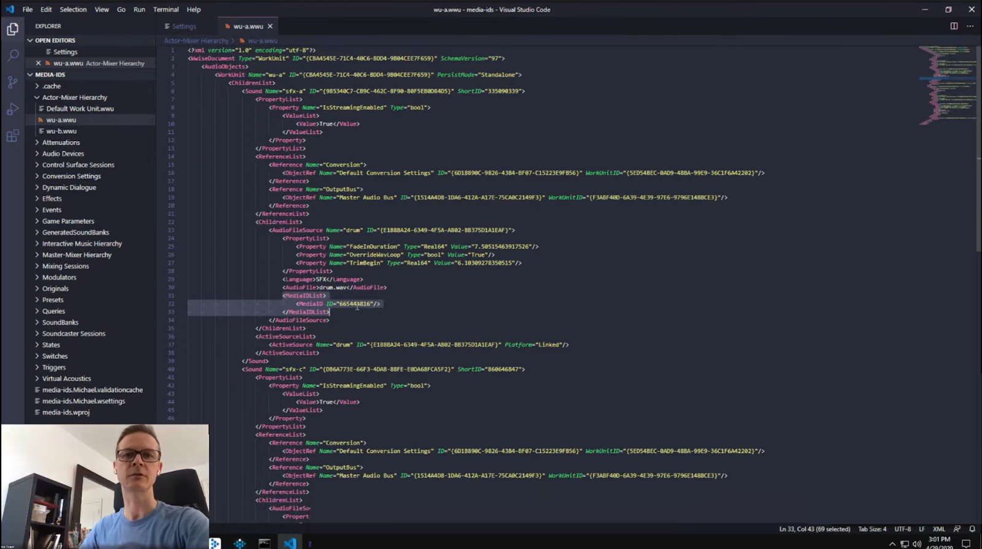Open Default Work Unit.wwu file
Screen dimensions: 982x549
80,109
